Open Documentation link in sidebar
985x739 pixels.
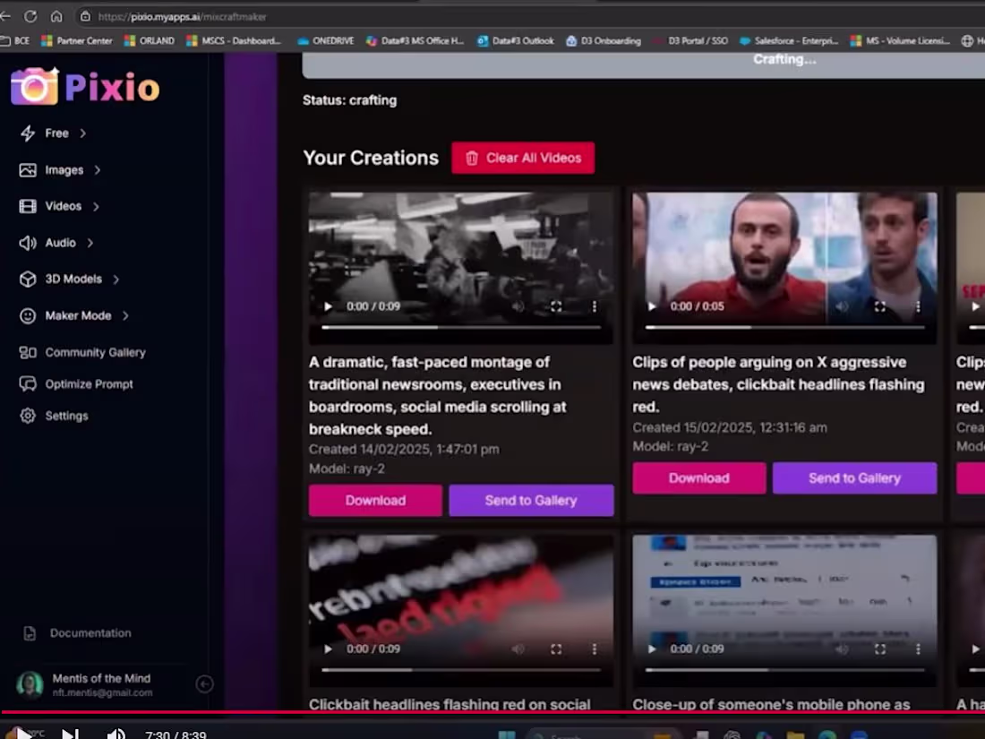coord(77,632)
